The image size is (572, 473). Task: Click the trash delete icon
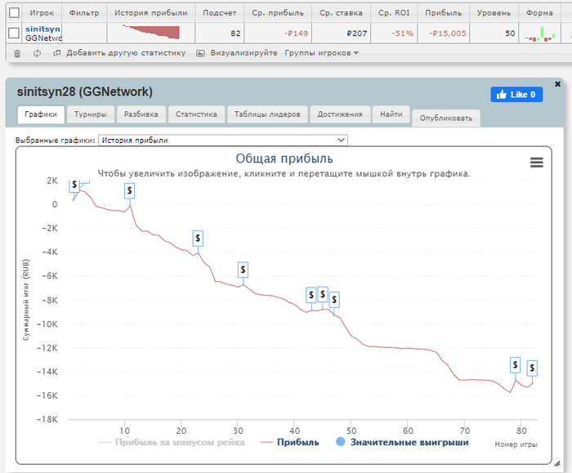click(17, 54)
